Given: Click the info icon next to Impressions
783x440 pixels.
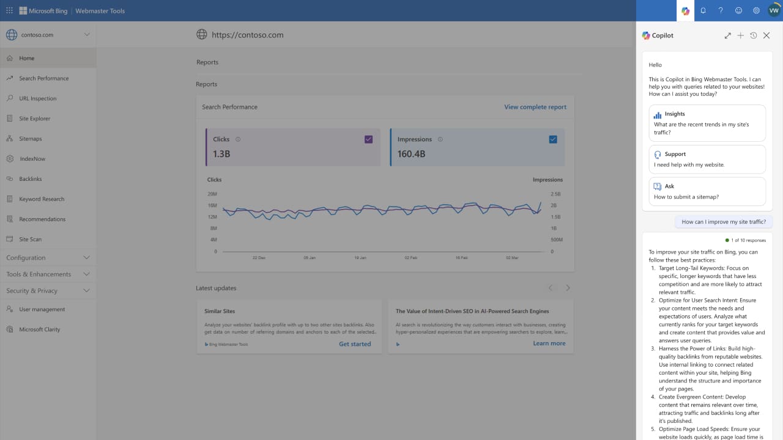Looking at the screenshot, I should coord(440,139).
